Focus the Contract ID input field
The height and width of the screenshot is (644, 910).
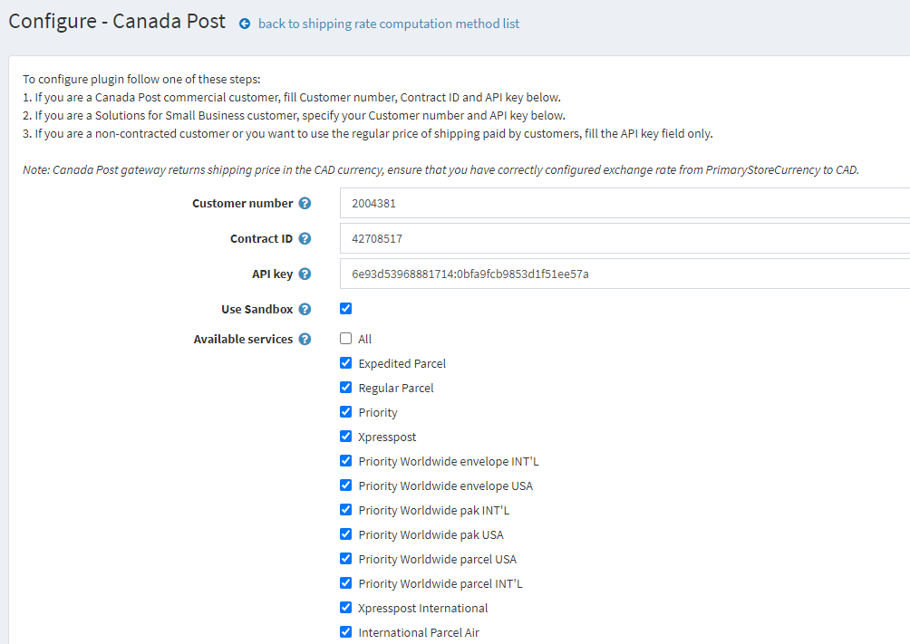click(x=624, y=238)
